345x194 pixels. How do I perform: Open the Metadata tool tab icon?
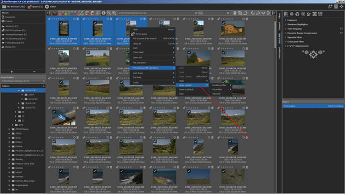click(320, 14)
